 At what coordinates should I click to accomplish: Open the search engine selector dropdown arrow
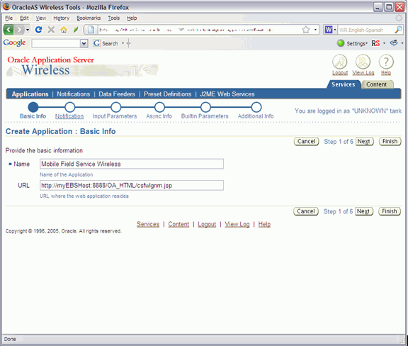coord(335,30)
